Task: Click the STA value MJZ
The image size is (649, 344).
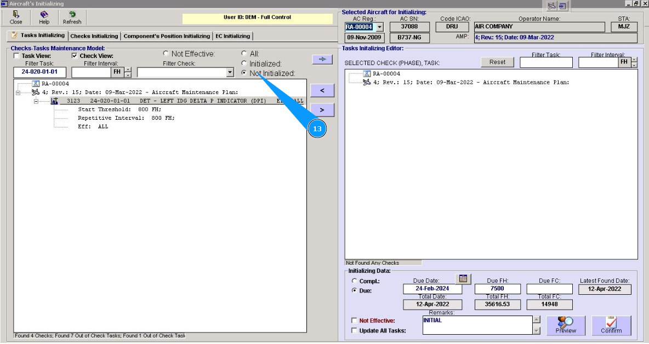Action: click(x=624, y=27)
